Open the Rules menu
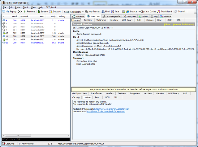This screenshot has width=198, height=147. [x=18, y=7]
